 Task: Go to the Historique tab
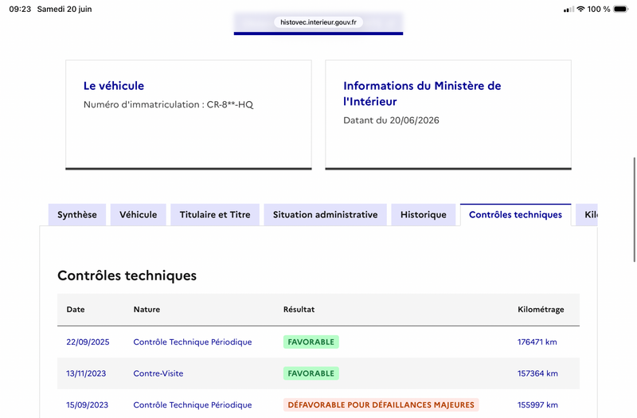pyautogui.click(x=424, y=214)
